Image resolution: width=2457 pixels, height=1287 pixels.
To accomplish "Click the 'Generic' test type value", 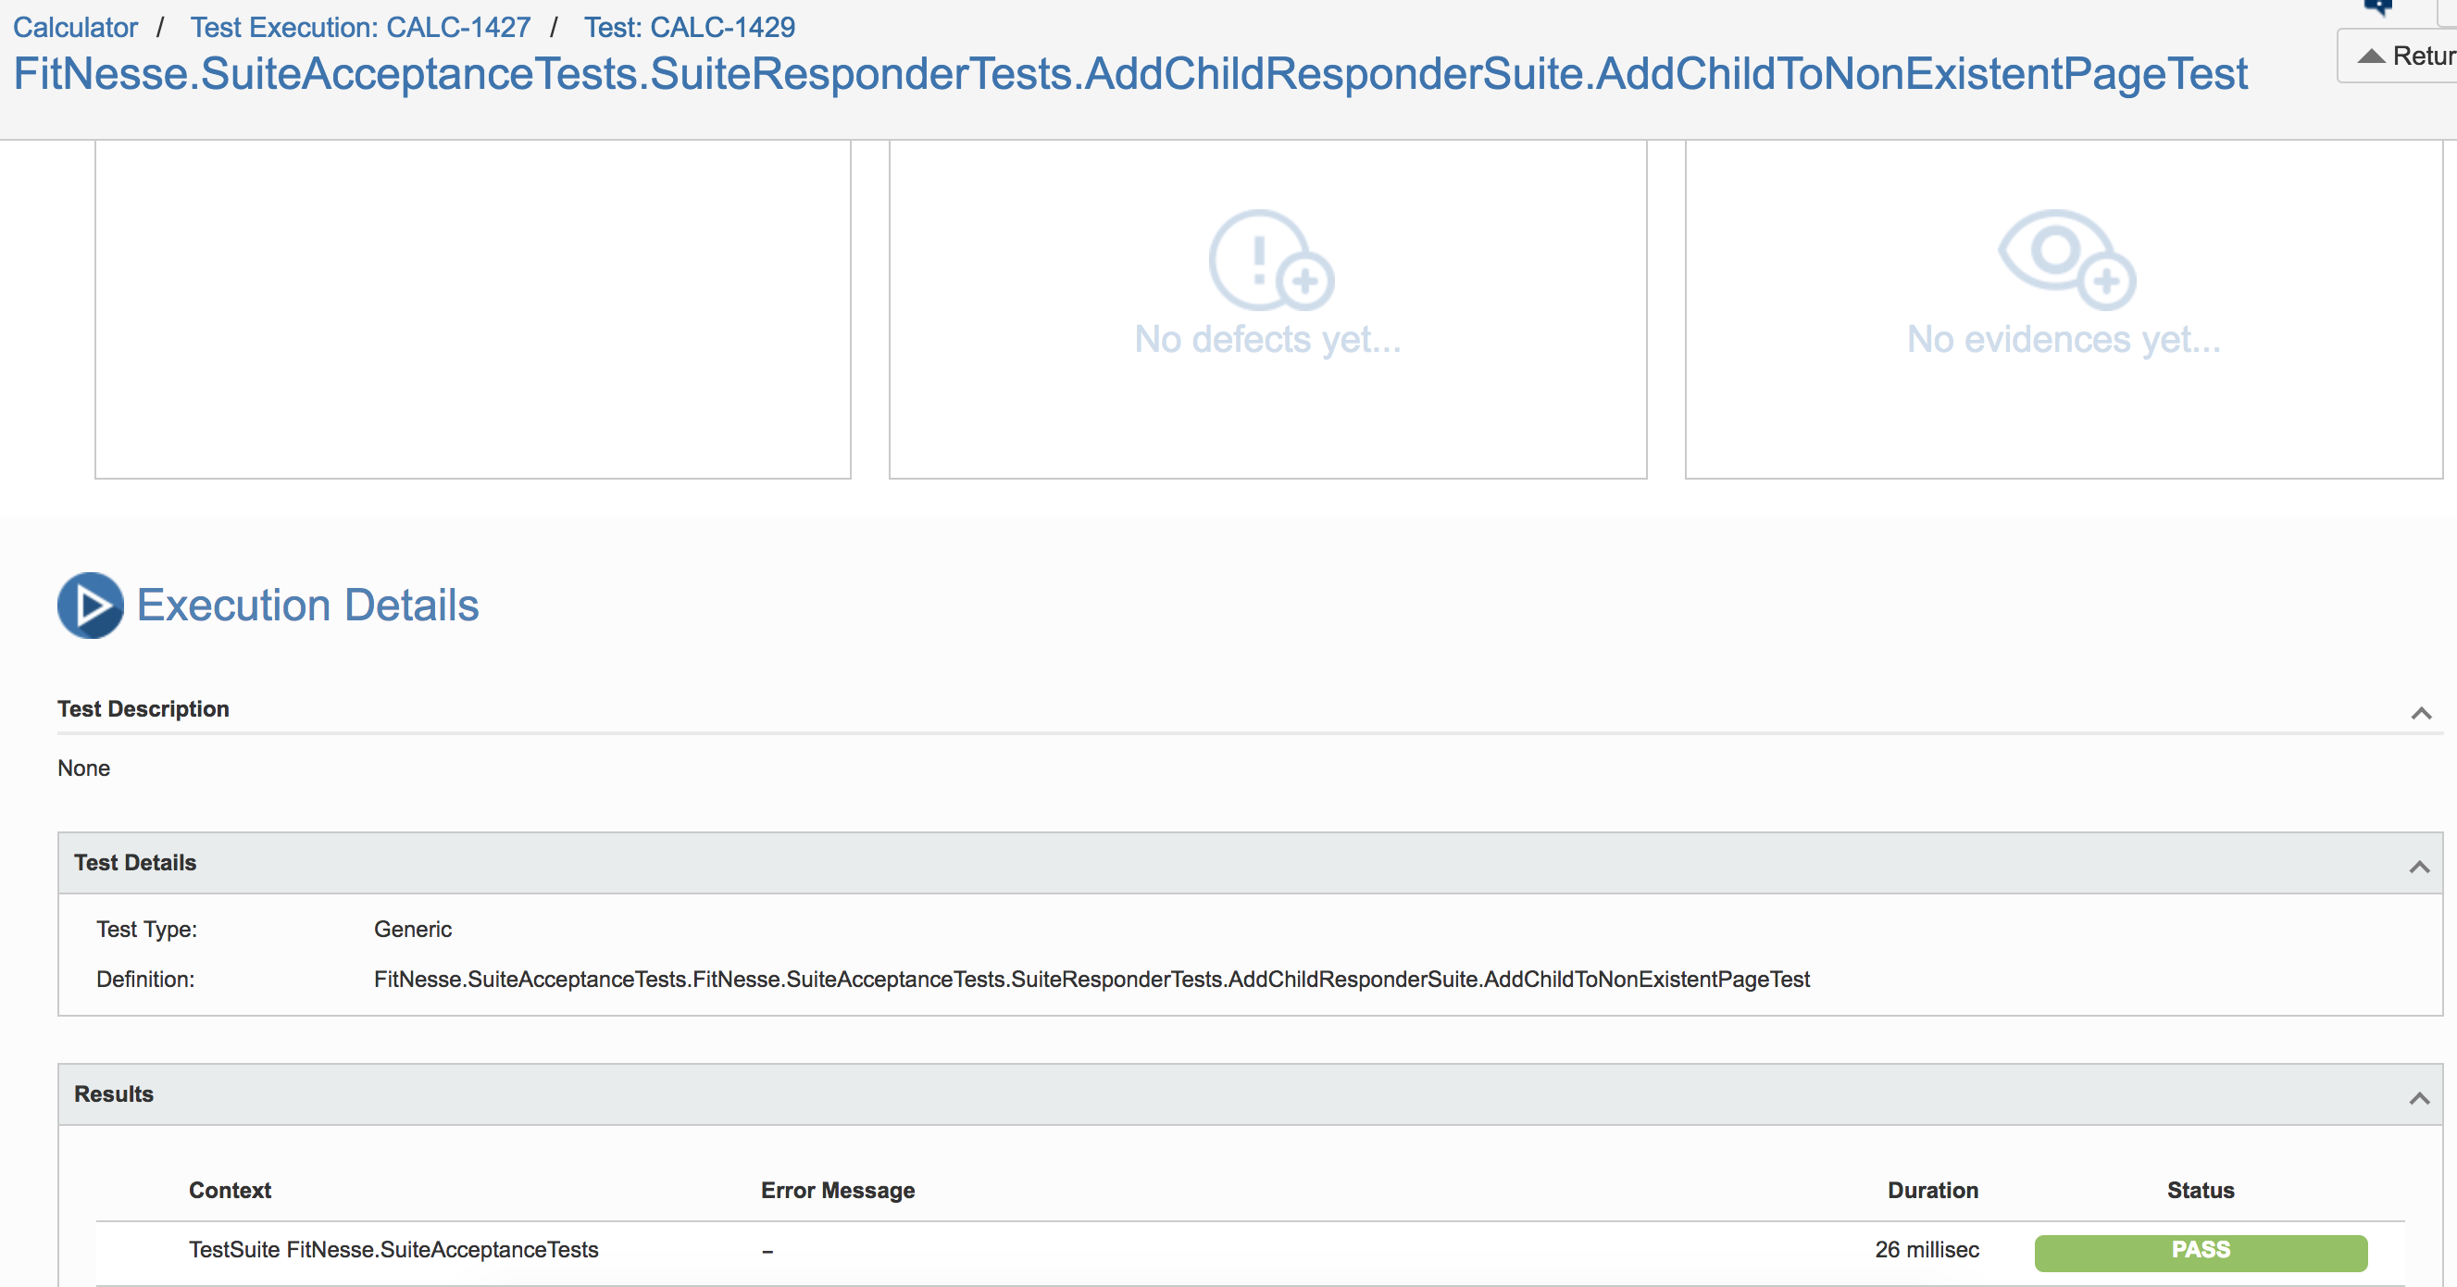I will (413, 930).
